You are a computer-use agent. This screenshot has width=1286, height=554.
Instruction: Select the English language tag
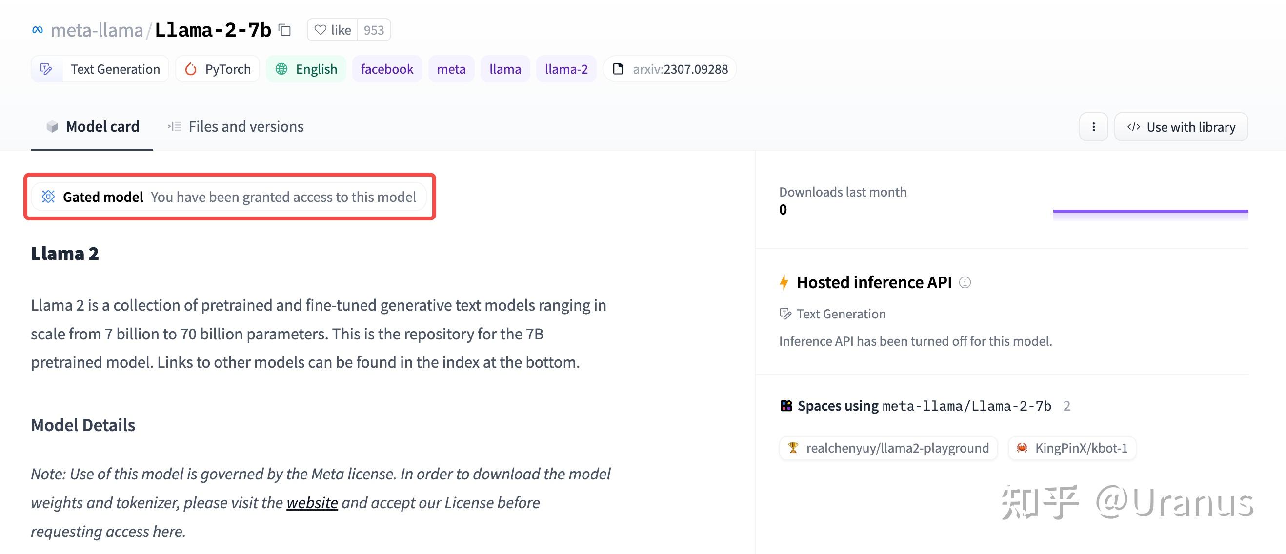306,69
